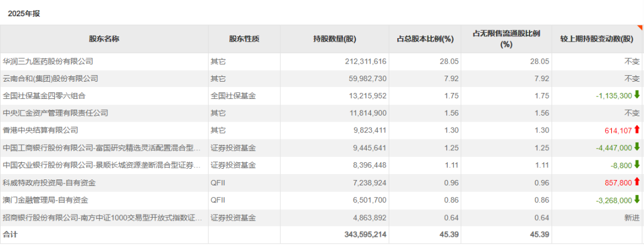The width and height of the screenshot is (644, 245).
Task: Click the 较上期持股变动数(股) column header
Action: (x=597, y=39)
